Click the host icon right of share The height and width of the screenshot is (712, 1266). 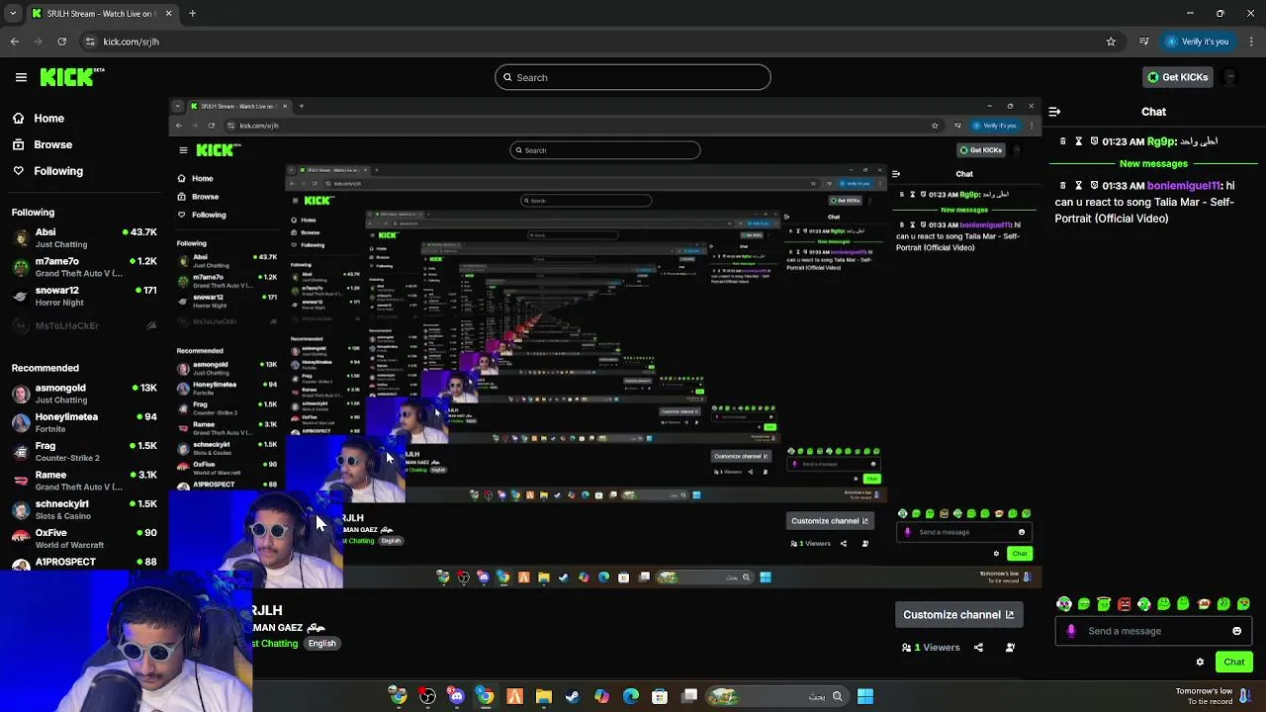point(1010,648)
